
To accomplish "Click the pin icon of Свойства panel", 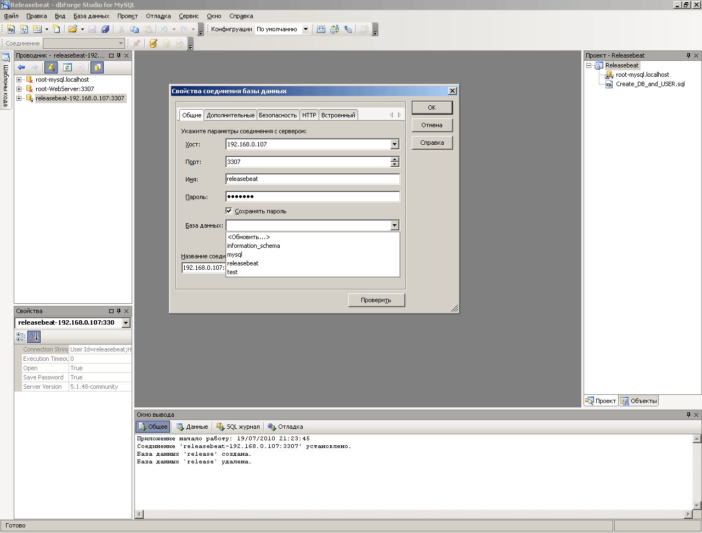I will point(119,311).
